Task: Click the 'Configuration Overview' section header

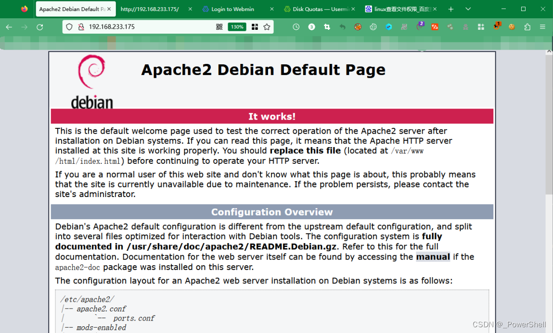Action: [x=272, y=212]
